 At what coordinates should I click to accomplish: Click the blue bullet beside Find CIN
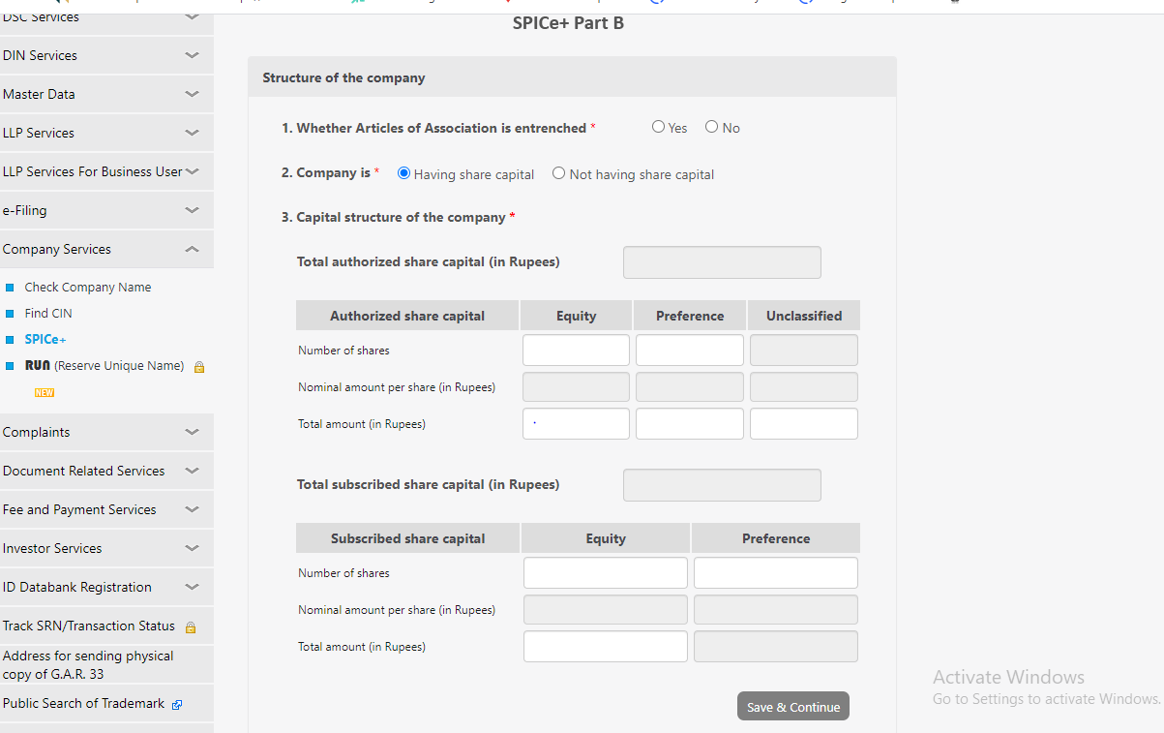pos(10,314)
